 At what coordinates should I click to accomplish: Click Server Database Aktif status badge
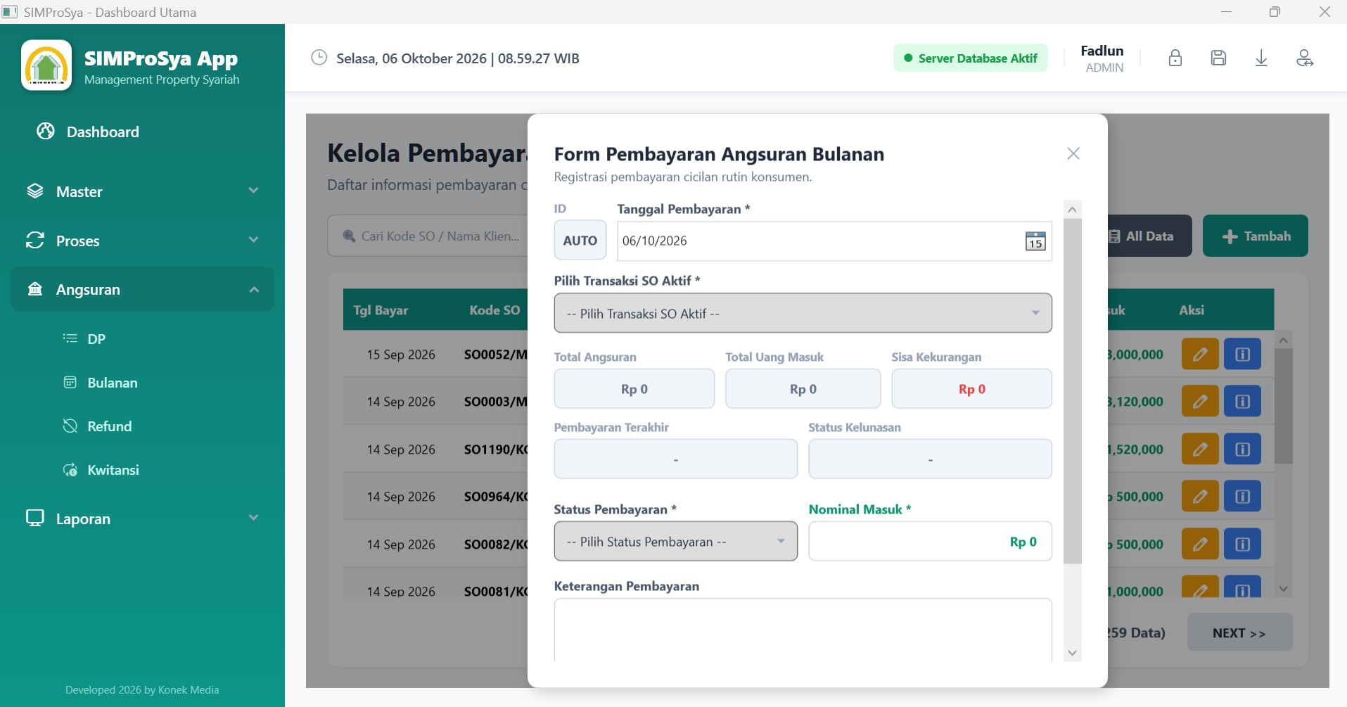[970, 58]
